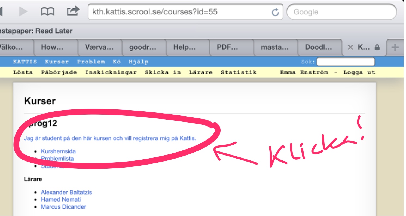Tap the share arrow icon
The image size is (406, 216).
coord(73,11)
